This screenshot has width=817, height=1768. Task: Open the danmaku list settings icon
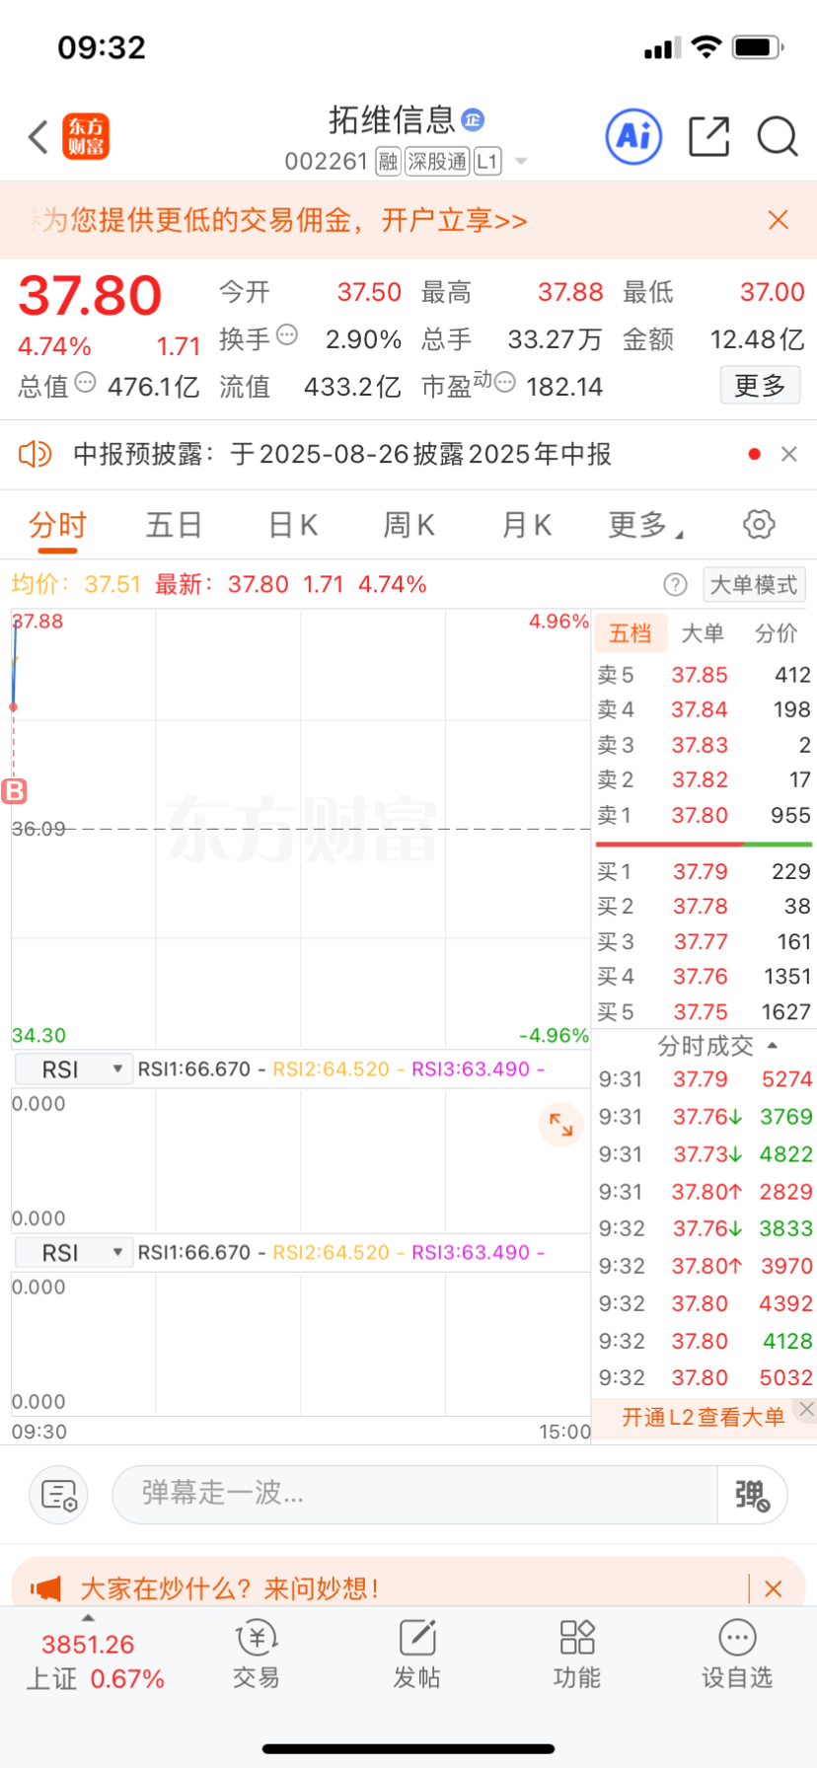[59, 1496]
